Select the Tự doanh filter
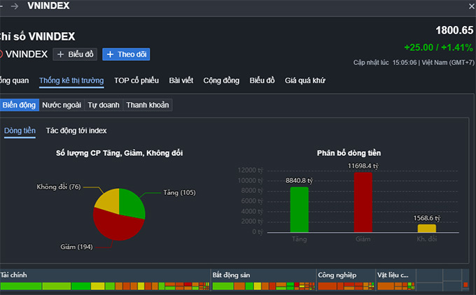This screenshot has height=295, width=476. click(x=103, y=105)
